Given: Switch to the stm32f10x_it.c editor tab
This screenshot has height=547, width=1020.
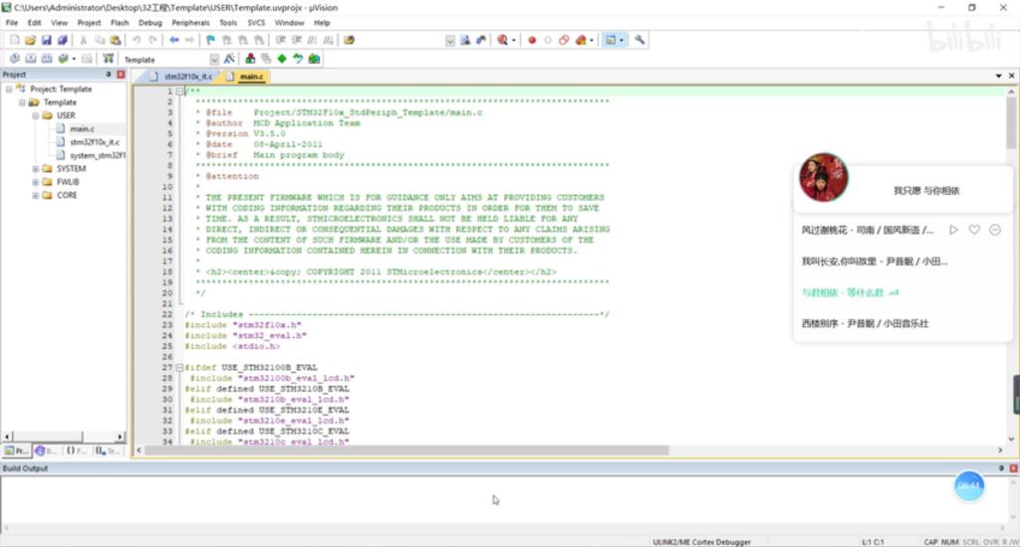Looking at the screenshot, I should click(x=187, y=77).
